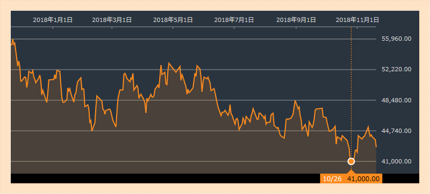This screenshot has height=194, width=430.
Task: Click the orange 10/26 date tooltip
Action: click(x=332, y=178)
